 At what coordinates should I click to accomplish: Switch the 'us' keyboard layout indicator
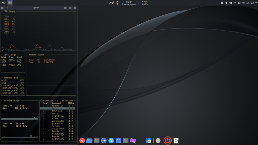pyautogui.click(x=248, y=3)
